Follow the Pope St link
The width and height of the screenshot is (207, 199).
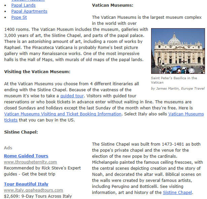(x=19, y=17)
